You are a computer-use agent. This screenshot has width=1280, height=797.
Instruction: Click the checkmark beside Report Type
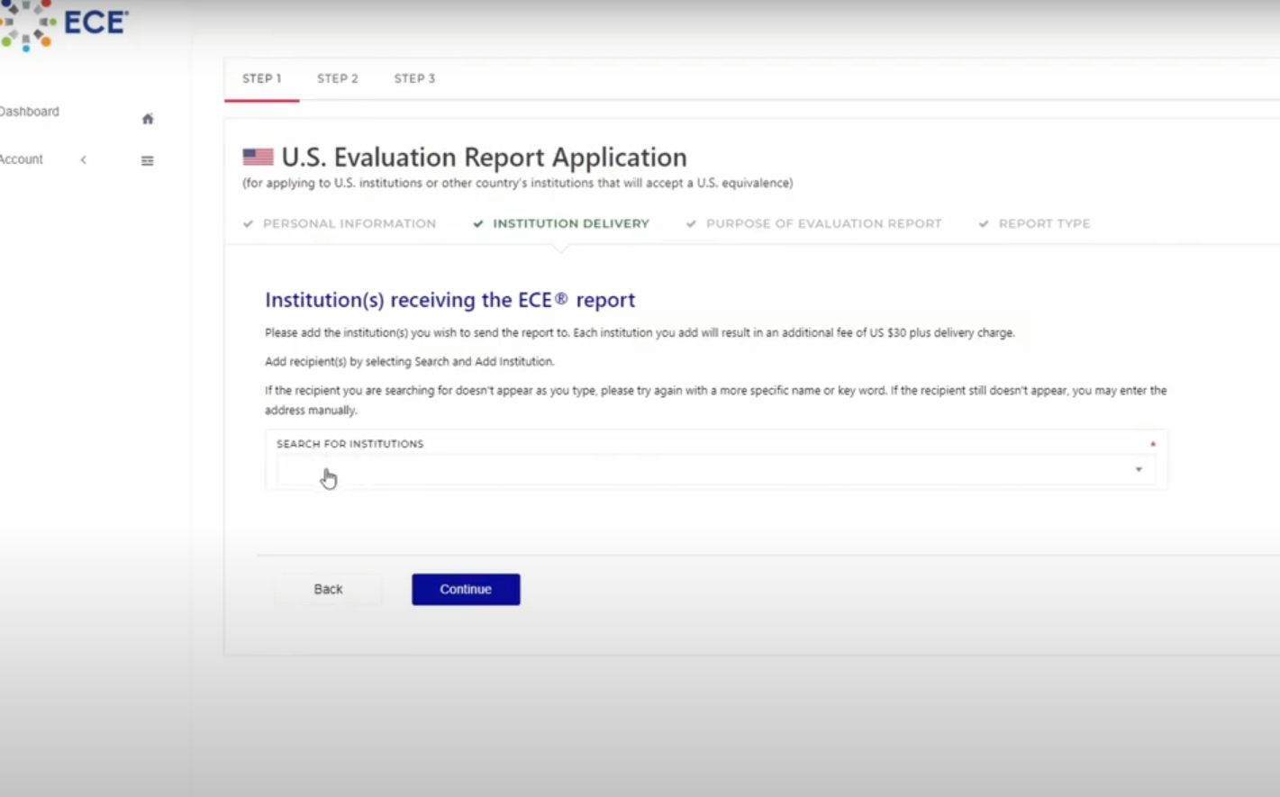(x=984, y=223)
